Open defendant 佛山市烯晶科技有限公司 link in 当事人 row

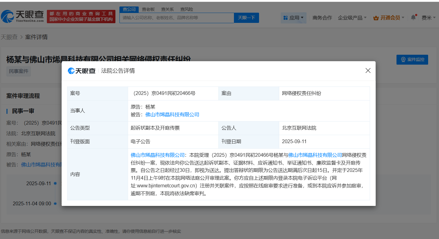pos(172,114)
